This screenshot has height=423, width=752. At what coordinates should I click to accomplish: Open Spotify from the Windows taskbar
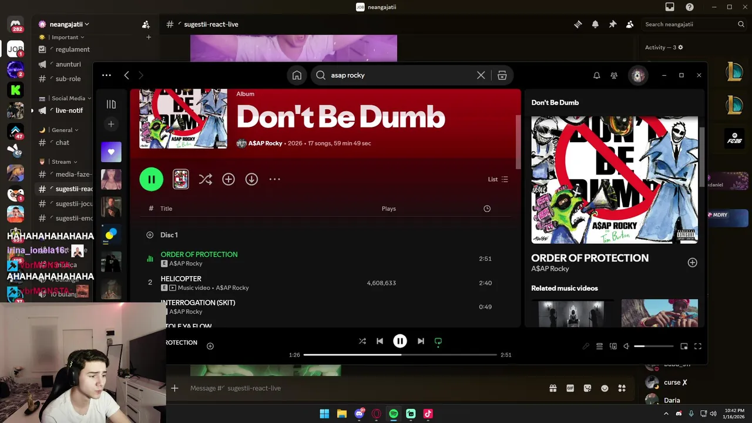coord(394,414)
